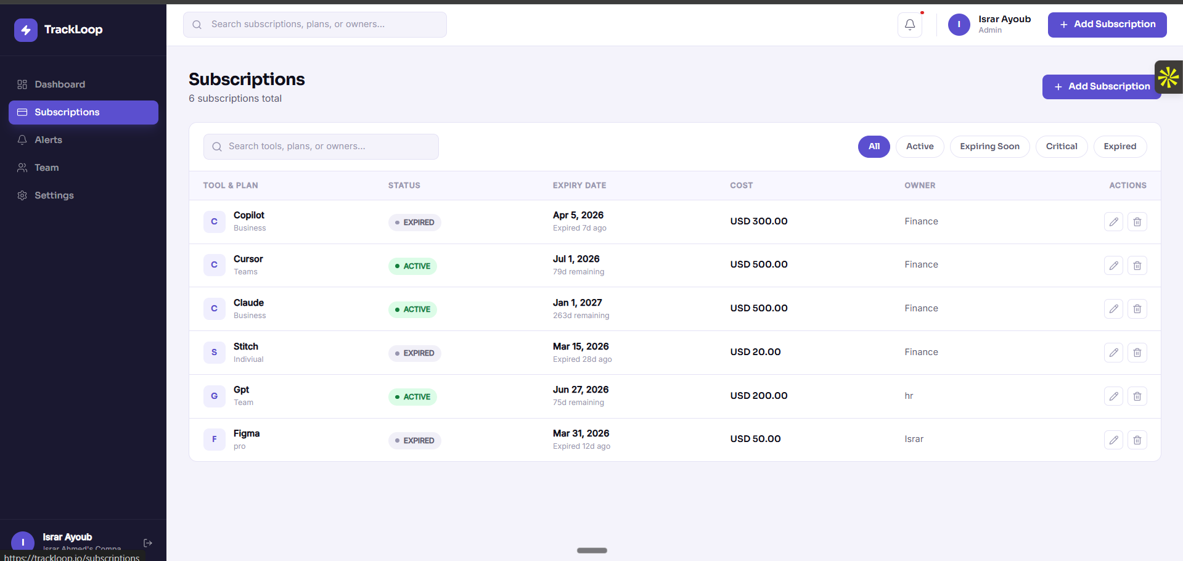Click the STATUS column header
The width and height of the screenshot is (1183, 561).
(x=404, y=186)
